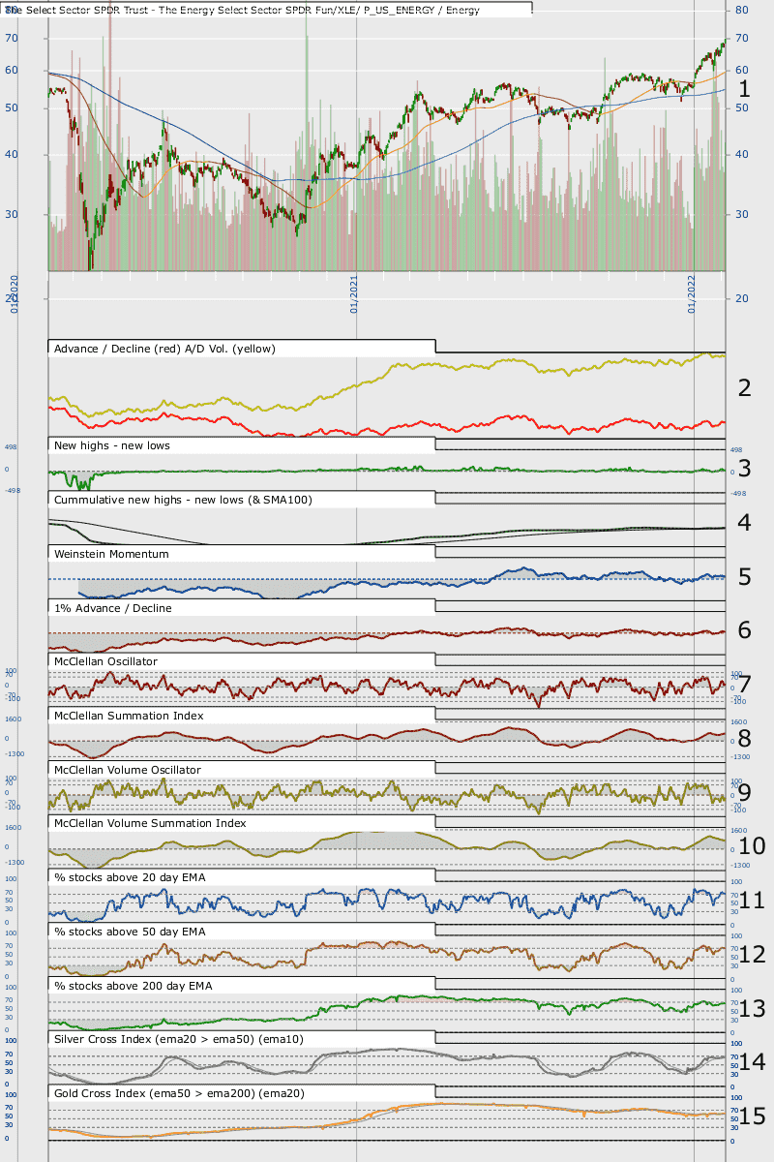This screenshot has width=774, height=1162.
Task: Click panel number 9 beside McClellan Volume Oscillator
Action: point(744,792)
